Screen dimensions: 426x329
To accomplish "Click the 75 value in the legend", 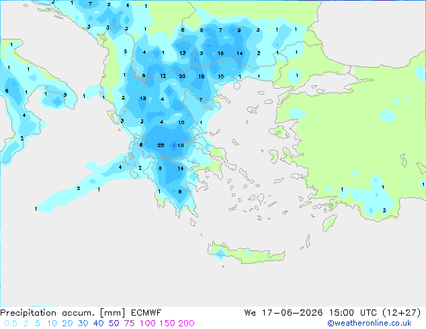I will [129, 324].
